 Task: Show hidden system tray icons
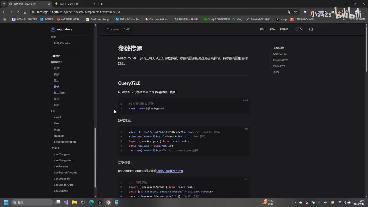click(x=294, y=202)
